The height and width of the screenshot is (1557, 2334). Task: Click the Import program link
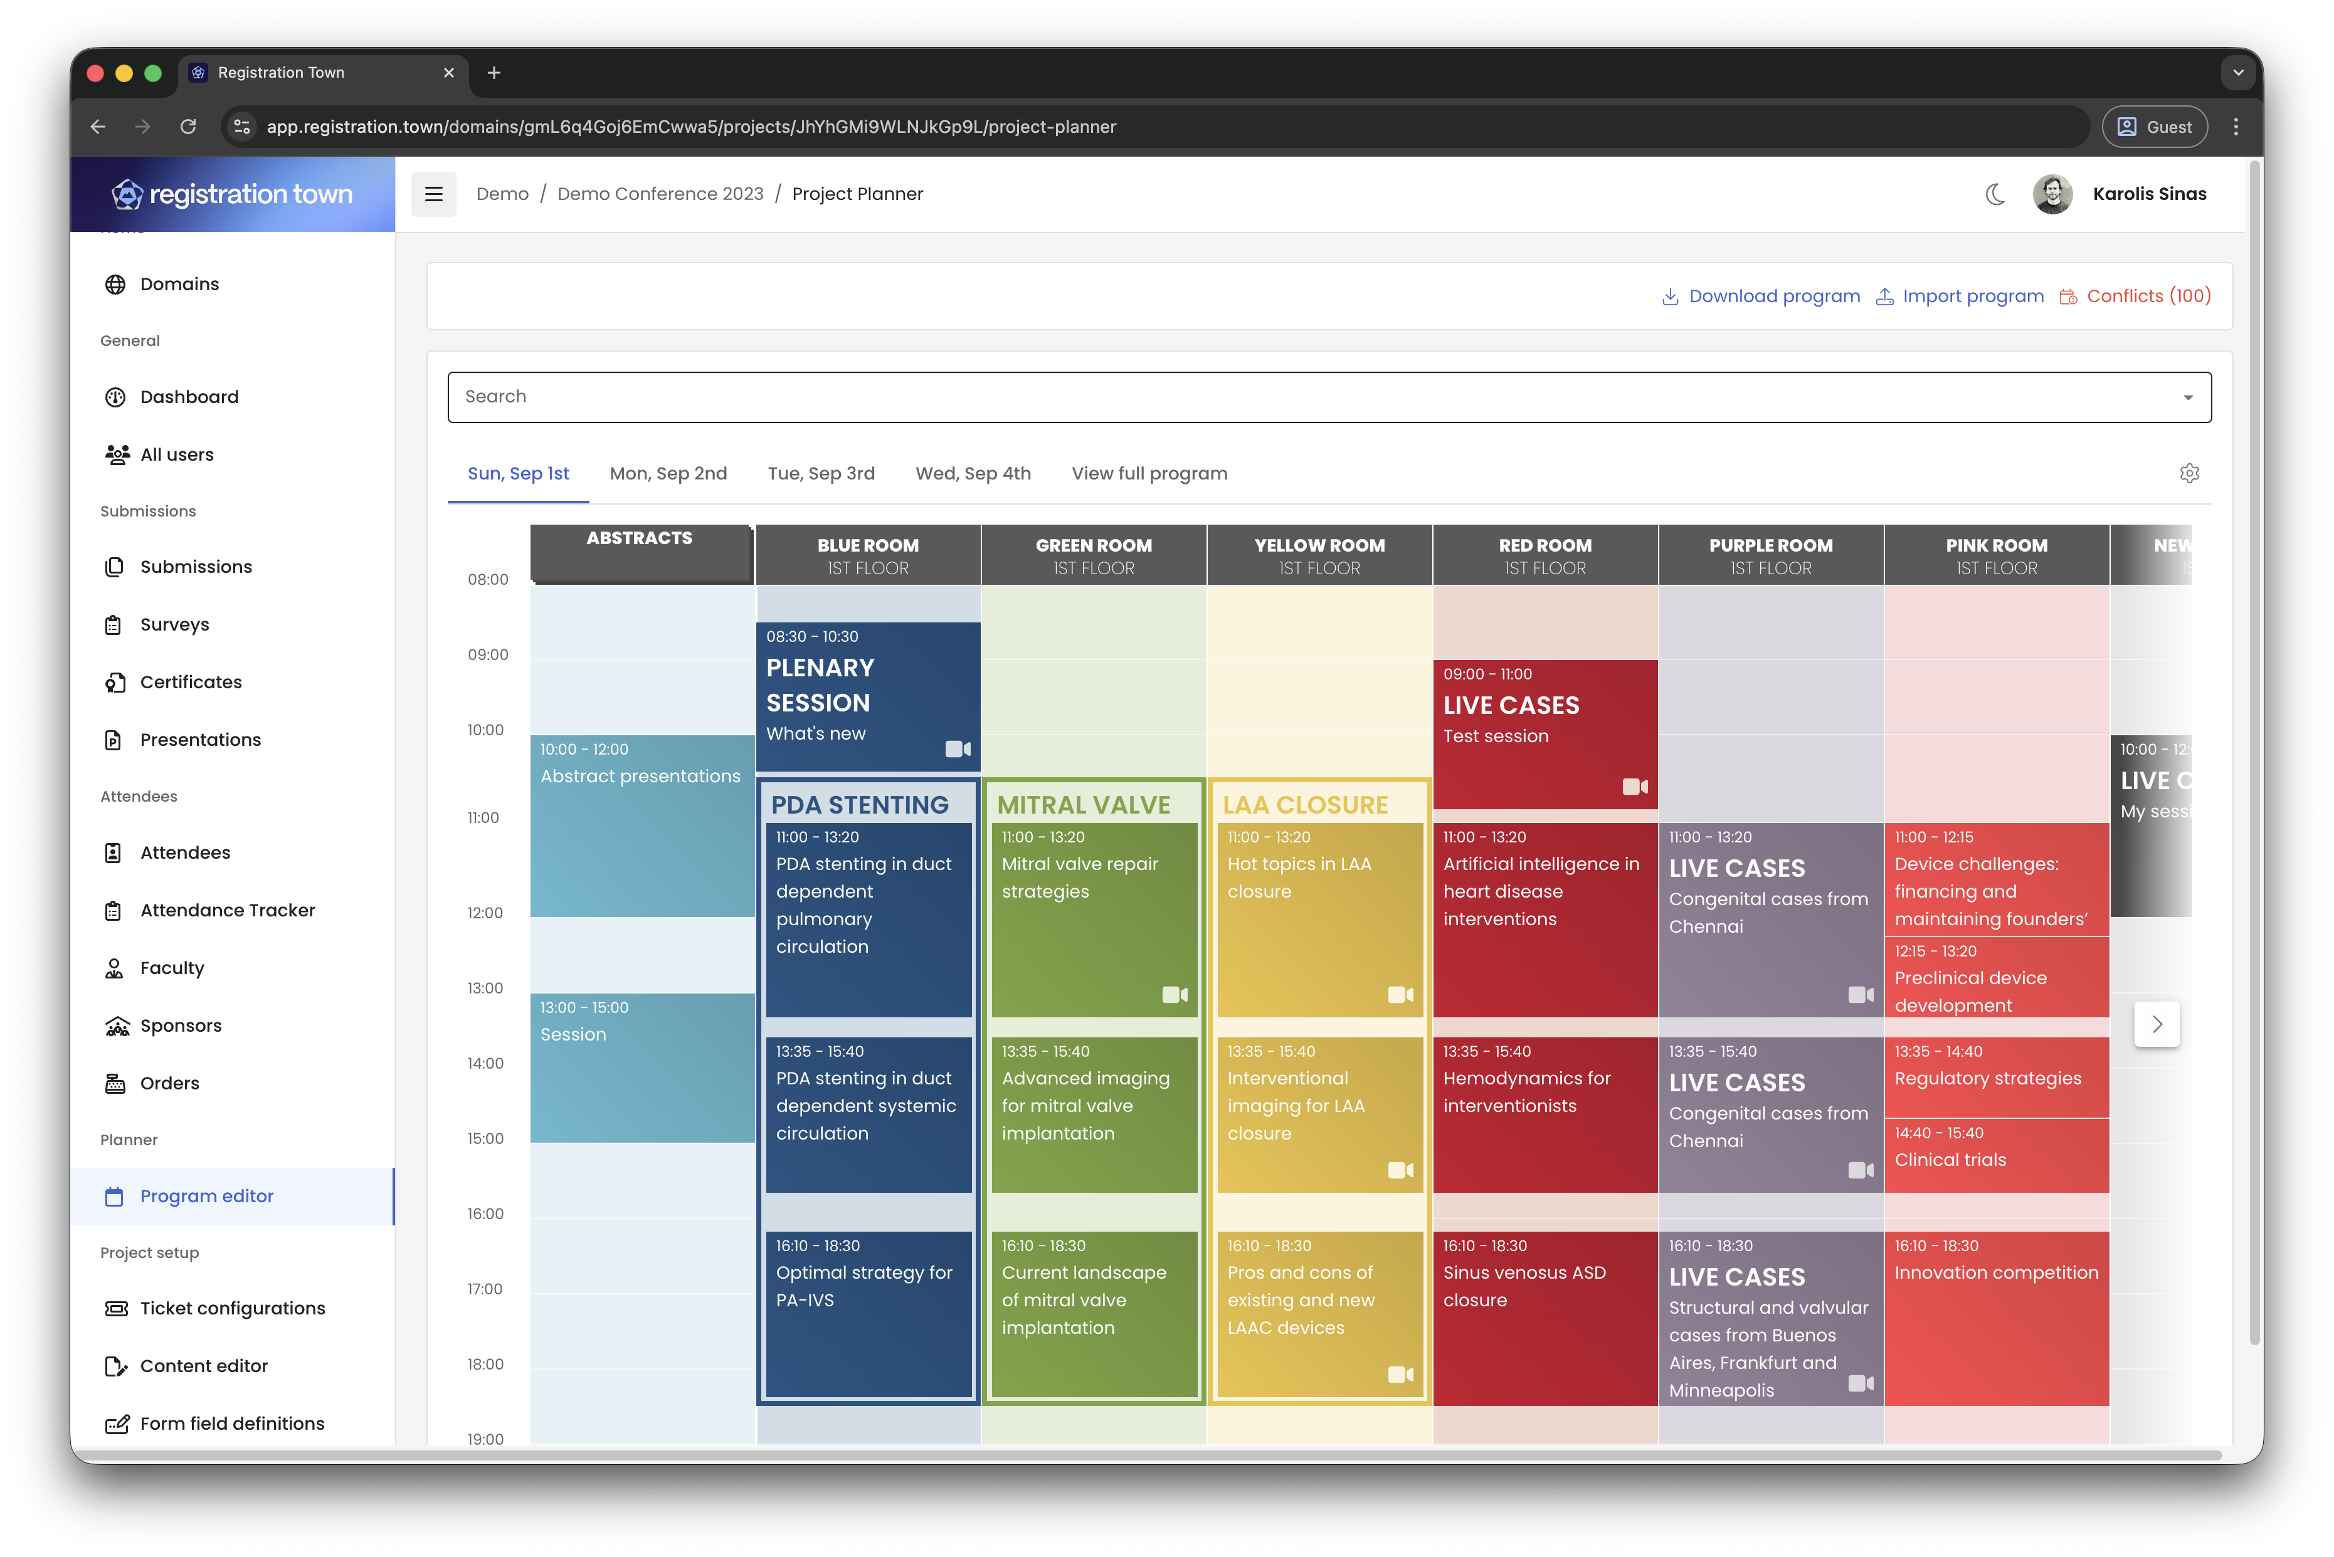pyautogui.click(x=1960, y=296)
